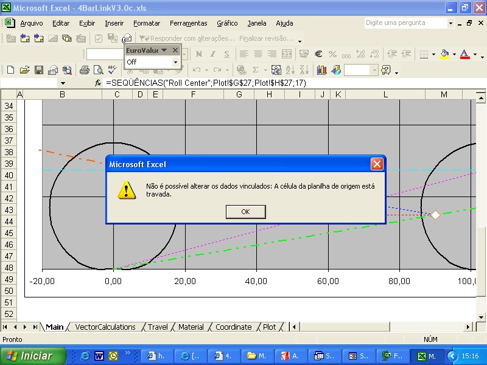Click Increase Indent icon
The height and width of the screenshot is (365, 487).
point(406,54)
